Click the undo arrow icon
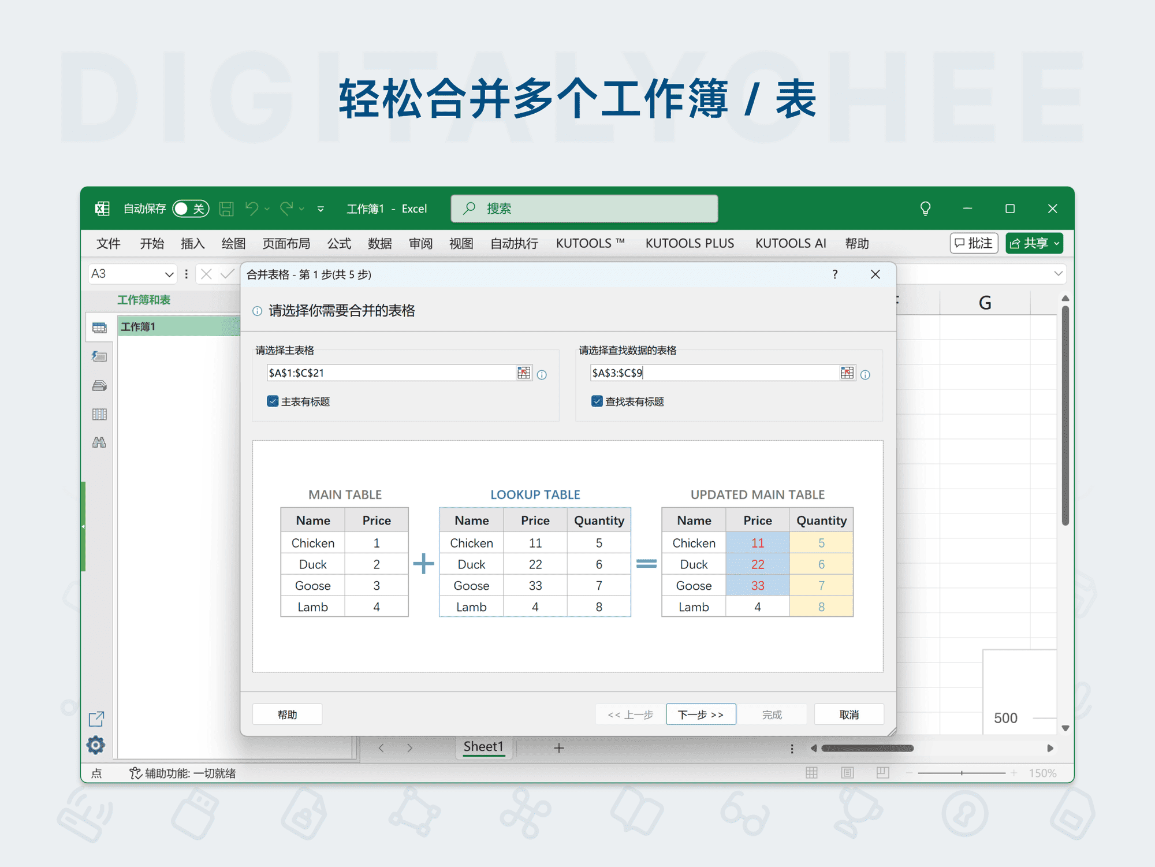This screenshot has height=867, width=1155. point(252,209)
